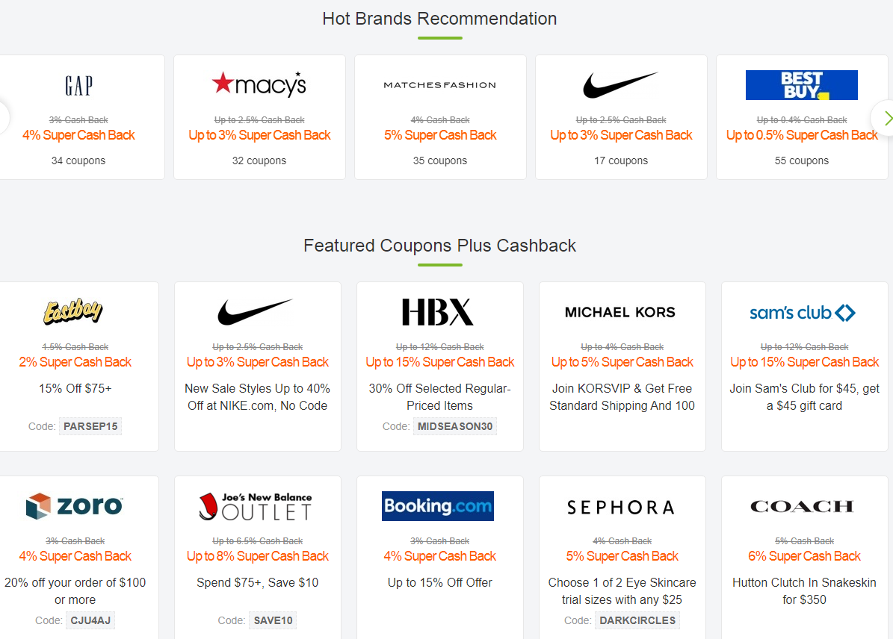The image size is (893, 639).
Task: Open Michael Kors KORSVIP offer text
Action: coord(622,397)
